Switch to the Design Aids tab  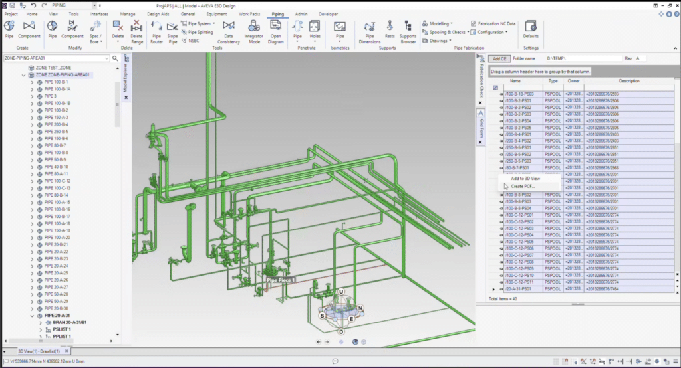tap(158, 14)
